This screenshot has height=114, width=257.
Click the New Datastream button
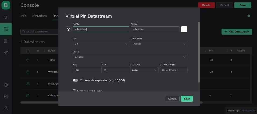pyautogui.click(x=237, y=32)
